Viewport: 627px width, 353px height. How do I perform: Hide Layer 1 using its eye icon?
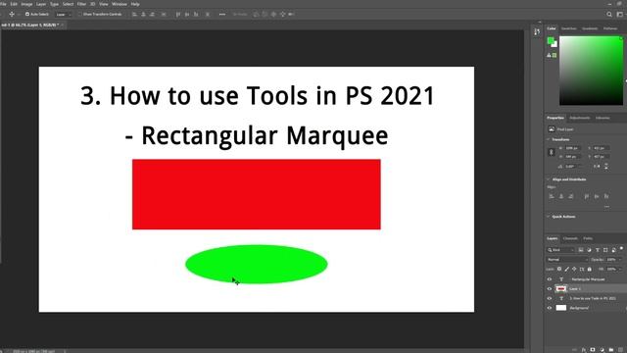pyautogui.click(x=550, y=288)
